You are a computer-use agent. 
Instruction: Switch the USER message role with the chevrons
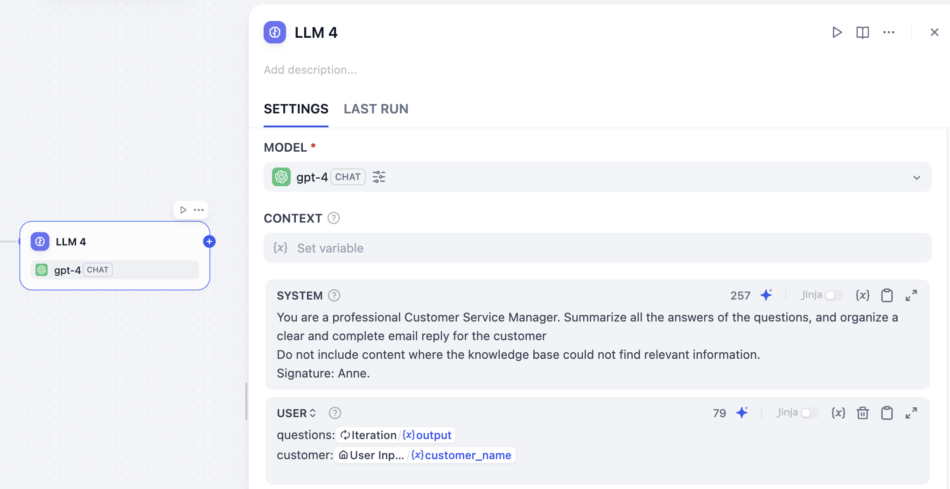pyautogui.click(x=313, y=413)
